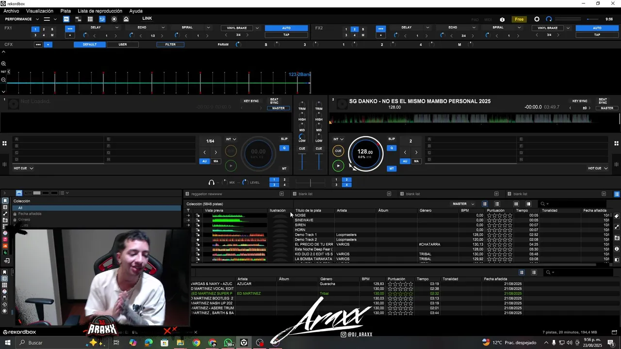Click the CUE button on deck 2
This screenshot has width=621, height=349.
(x=338, y=151)
